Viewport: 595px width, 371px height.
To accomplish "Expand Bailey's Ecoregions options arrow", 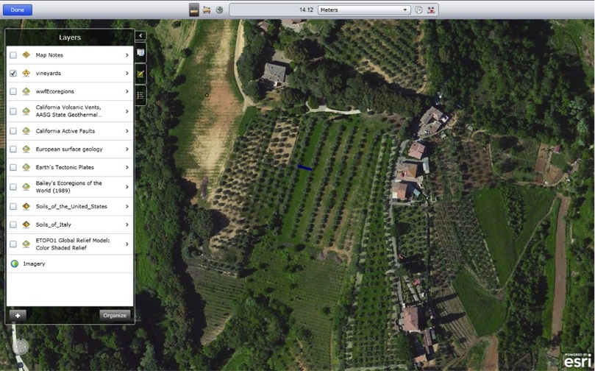I will 127,187.
